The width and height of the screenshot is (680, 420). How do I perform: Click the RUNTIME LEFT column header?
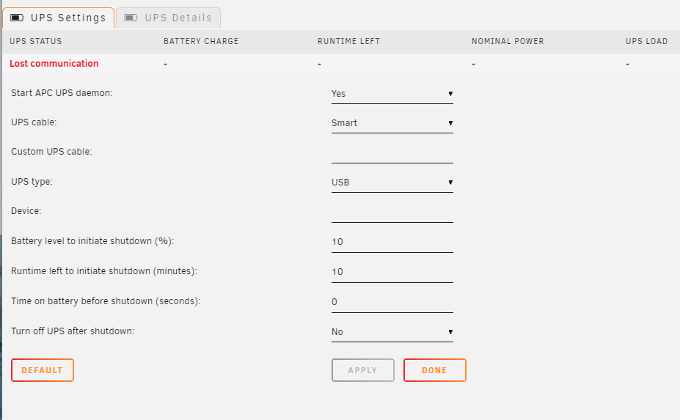click(348, 41)
